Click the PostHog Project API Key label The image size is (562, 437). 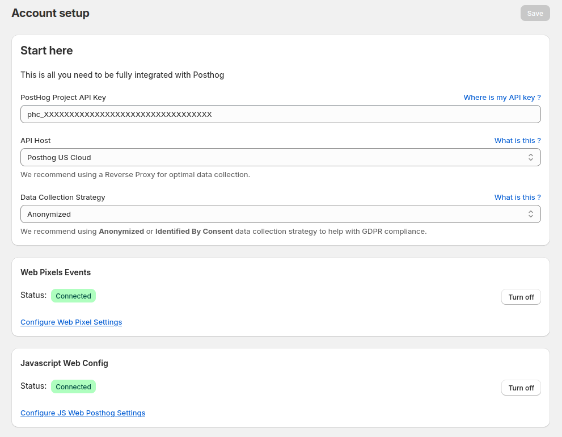pos(63,98)
